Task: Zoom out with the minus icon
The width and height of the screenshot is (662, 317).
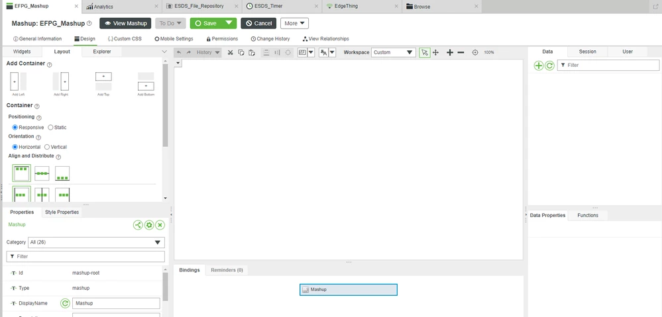Action: click(x=461, y=53)
